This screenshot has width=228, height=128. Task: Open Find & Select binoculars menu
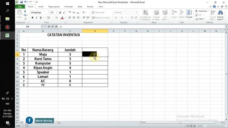(x=221, y=15)
